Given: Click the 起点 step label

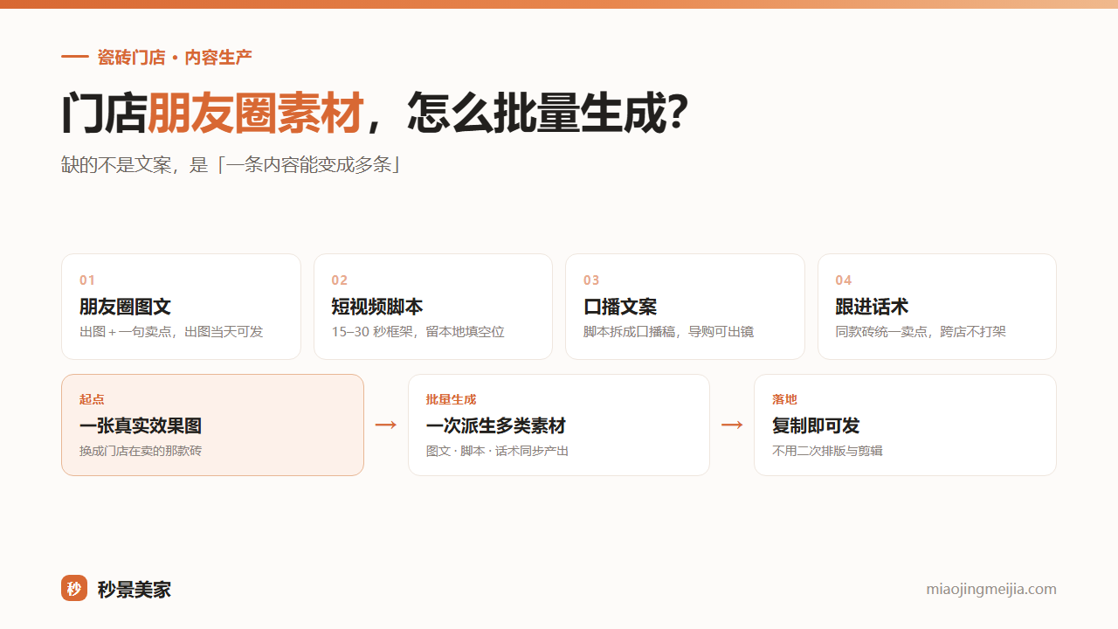Looking at the screenshot, I should tap(92, 399).
